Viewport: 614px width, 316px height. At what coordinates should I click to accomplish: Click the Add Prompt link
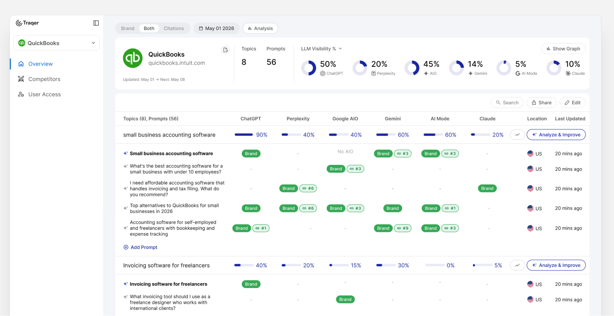140,247
